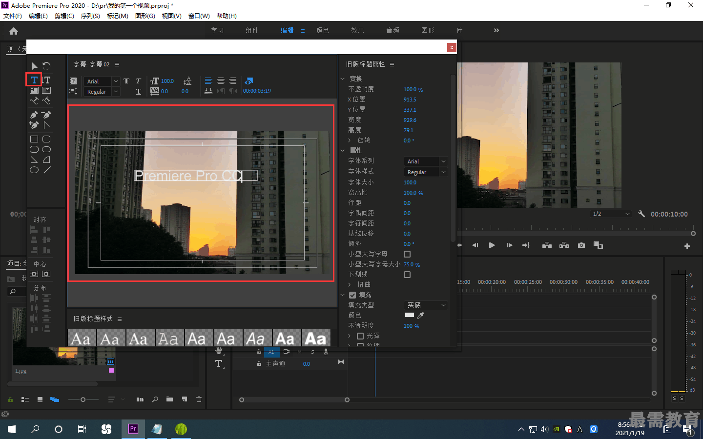Image resolution: width=703 pixels, height=439 pixels.
Task: Align title text to the left
Action: (x=208, y=81)
